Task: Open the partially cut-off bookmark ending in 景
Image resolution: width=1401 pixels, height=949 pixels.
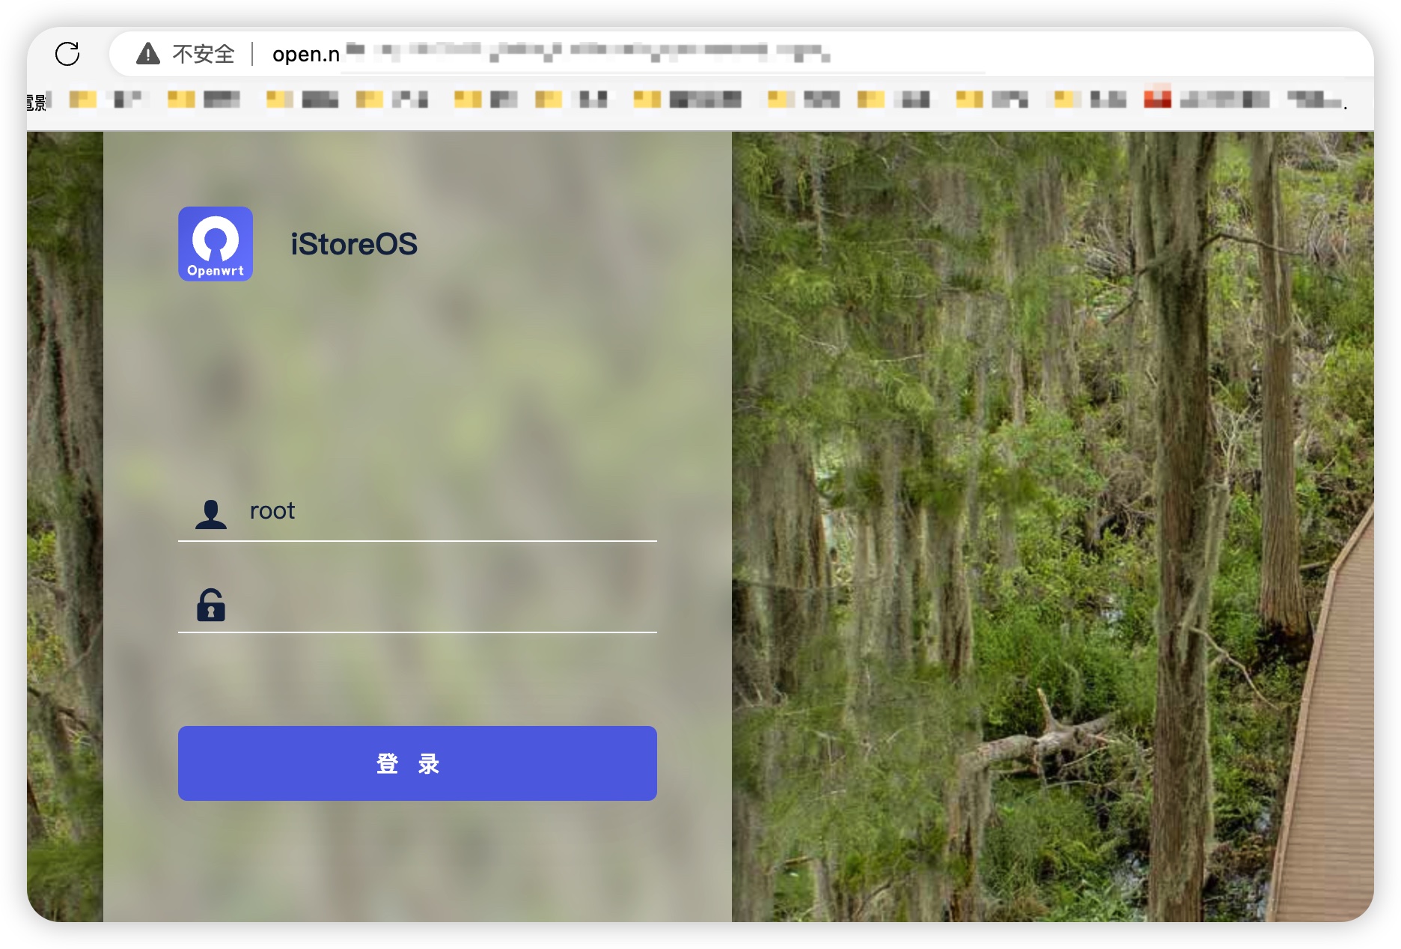Action: coord(37,101)
